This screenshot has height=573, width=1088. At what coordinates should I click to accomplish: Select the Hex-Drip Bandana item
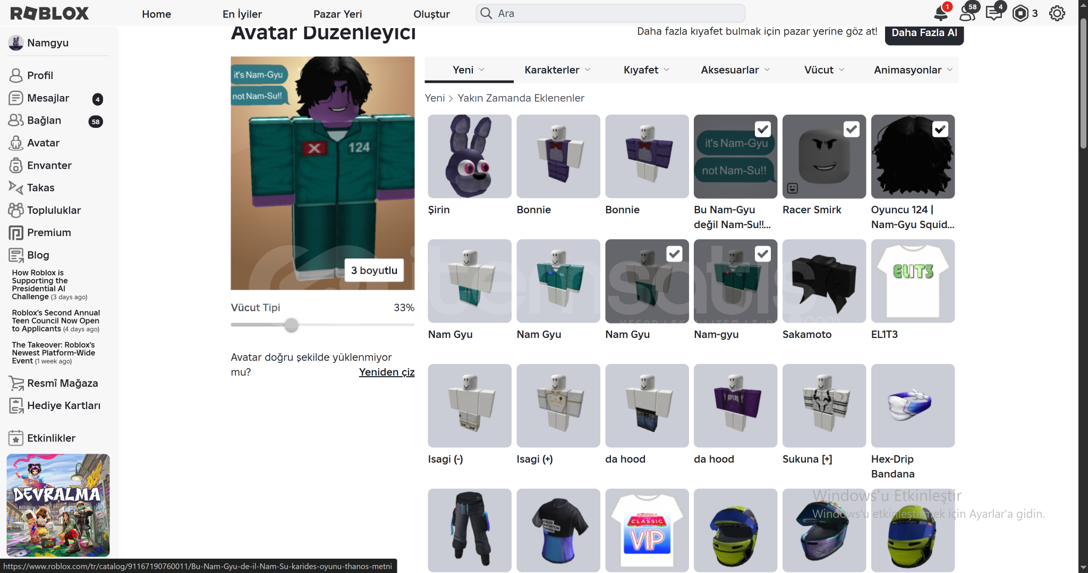tap(913, 406)
